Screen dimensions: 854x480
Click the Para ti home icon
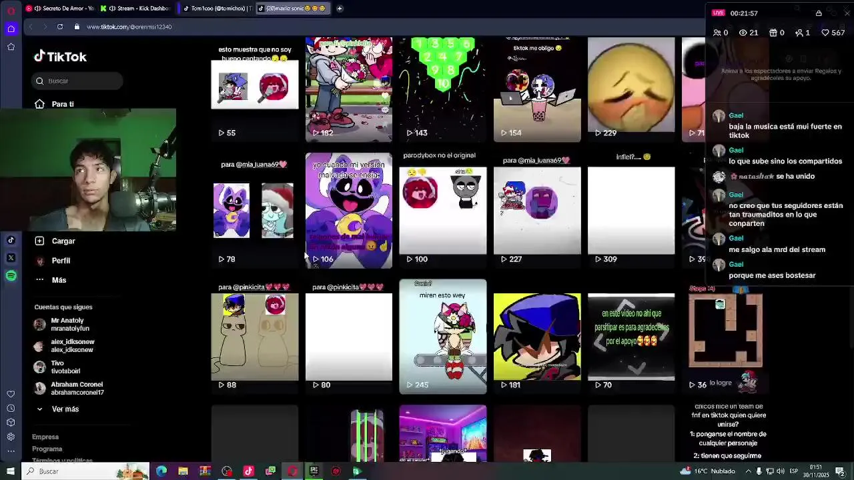point(39,104)
